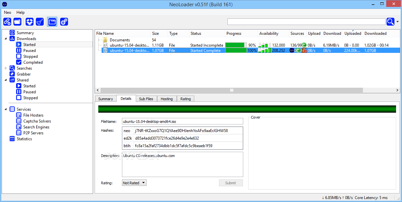This screenshot has width=402, height=202.
Task: Click the Searches magnifier icon in sidebar
Action: [12, 68]
